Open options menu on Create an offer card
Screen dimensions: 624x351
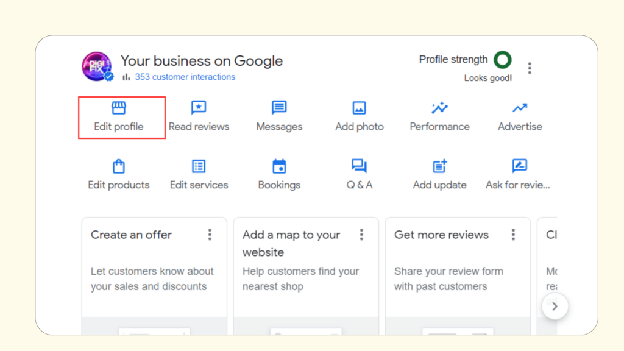pyautogui.click(x=210, y=235)
